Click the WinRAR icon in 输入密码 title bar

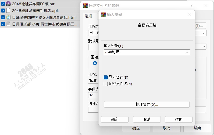[103, 15]
